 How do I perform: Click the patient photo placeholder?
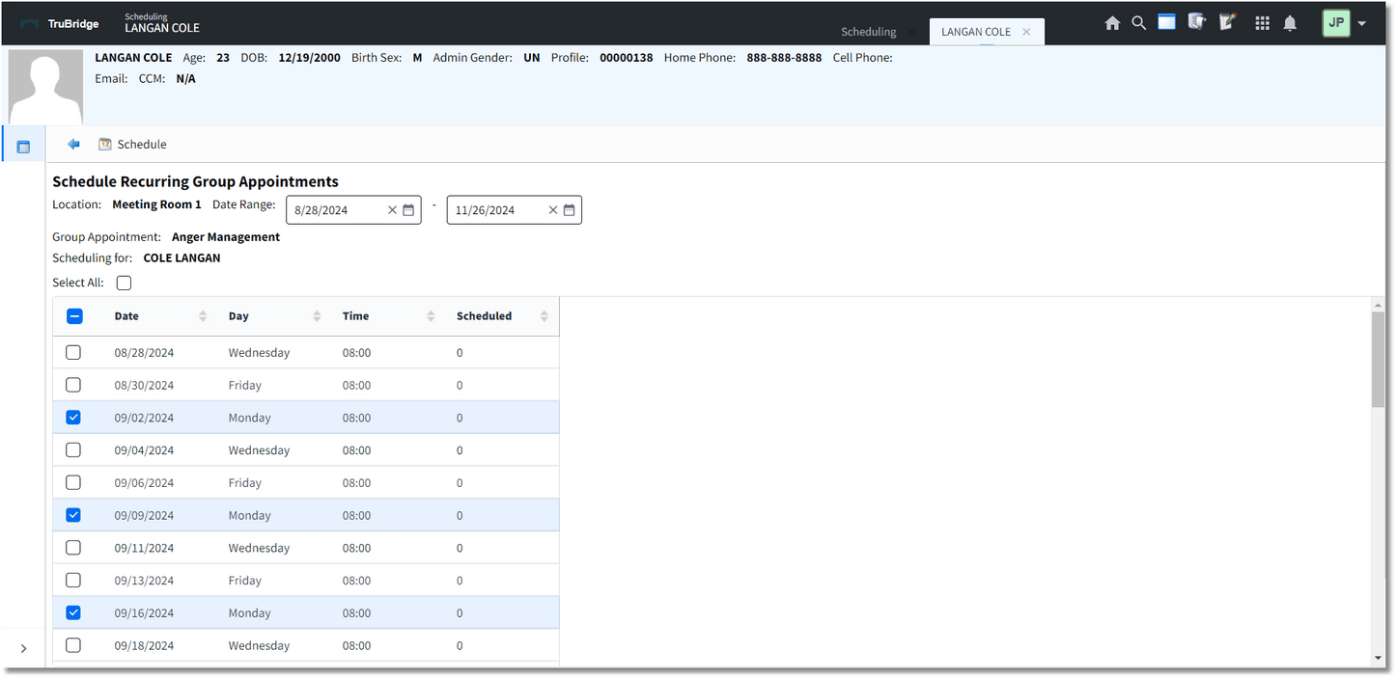[47, 88]
